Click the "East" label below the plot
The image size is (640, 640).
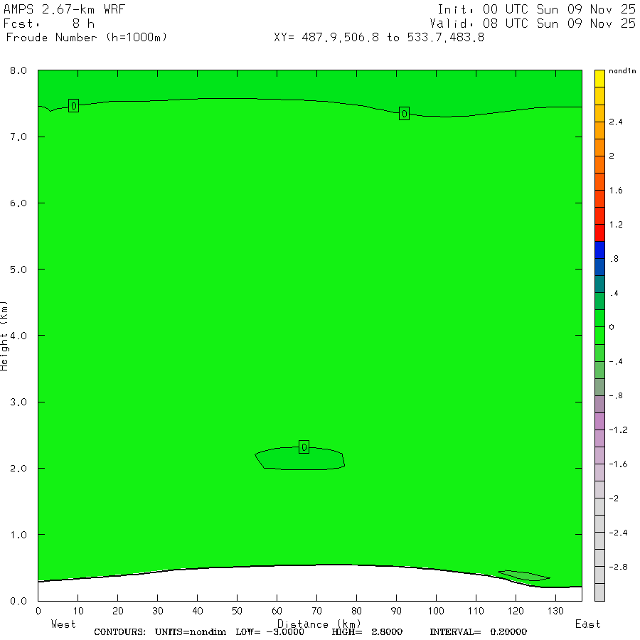[587, 624]
